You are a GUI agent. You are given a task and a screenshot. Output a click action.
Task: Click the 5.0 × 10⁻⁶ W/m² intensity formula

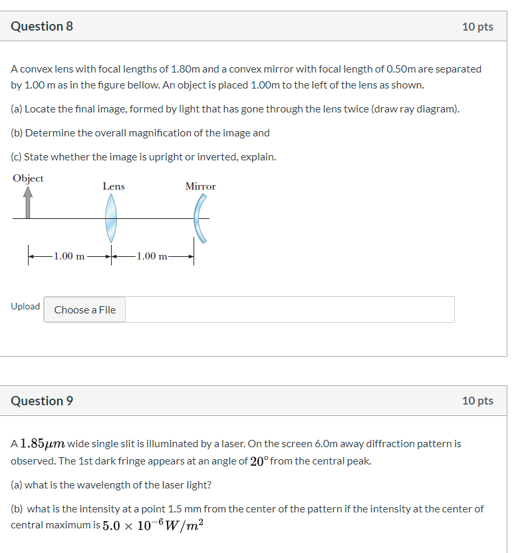[x=153, y=525]
